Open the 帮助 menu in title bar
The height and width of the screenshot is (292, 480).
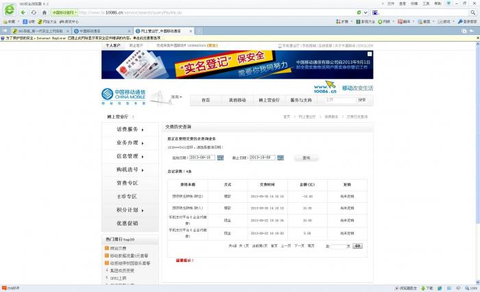coord(437,3)
